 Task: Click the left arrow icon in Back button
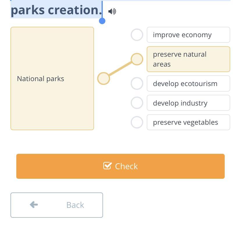click(x=34, y=205)
